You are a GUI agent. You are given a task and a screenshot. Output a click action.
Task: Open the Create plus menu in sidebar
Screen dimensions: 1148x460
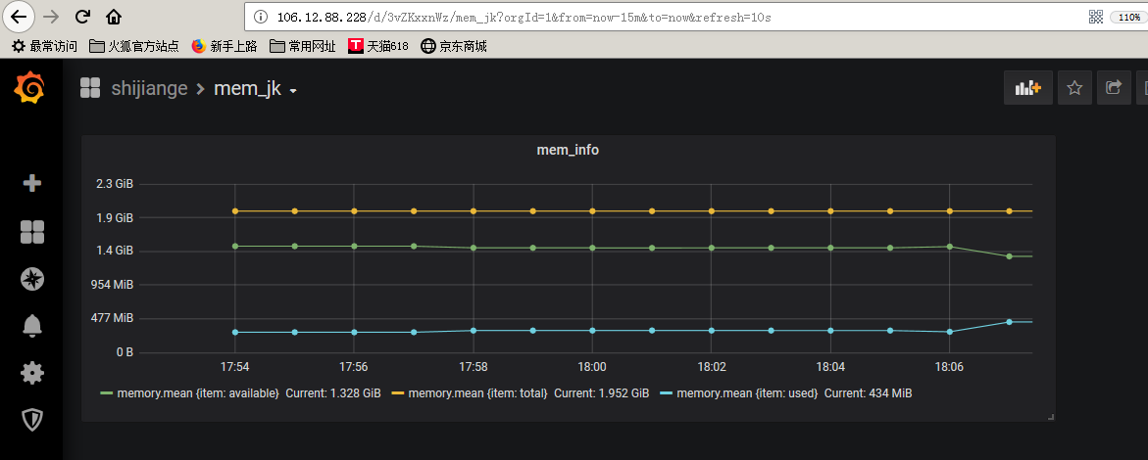[32, 184]
